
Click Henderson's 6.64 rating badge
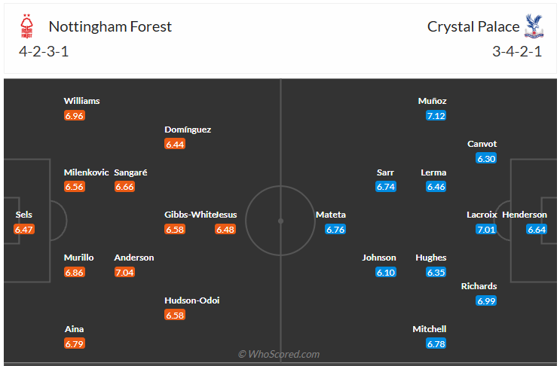(x=537, y=230)
